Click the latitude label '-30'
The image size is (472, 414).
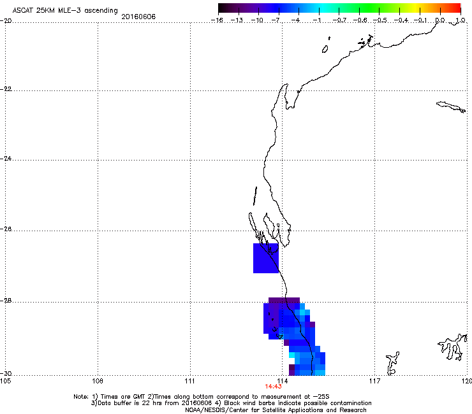(x=6, y=374)
